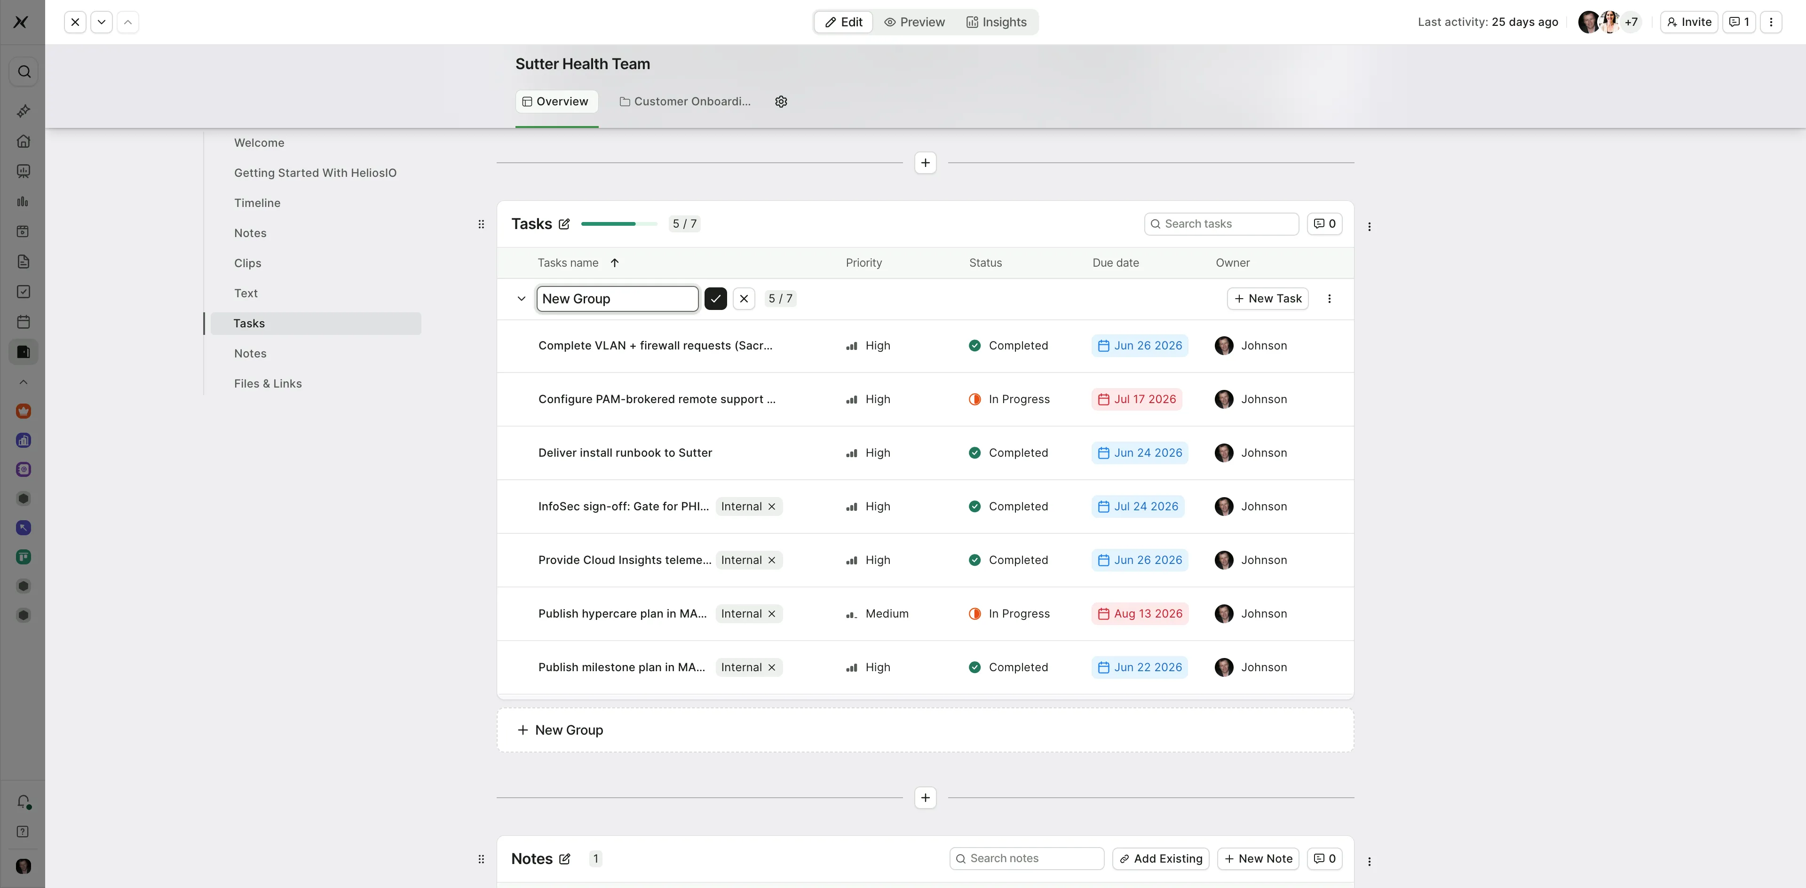
Task: Focus the Search tasks field
Action: [1221, 223]
